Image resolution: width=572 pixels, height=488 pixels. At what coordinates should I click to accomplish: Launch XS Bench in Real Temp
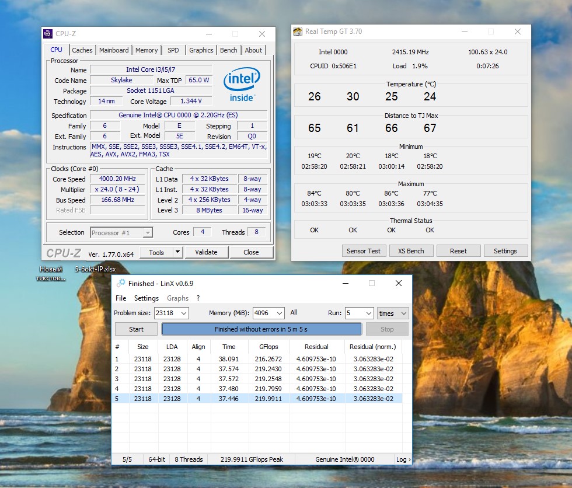pos(411,251)
